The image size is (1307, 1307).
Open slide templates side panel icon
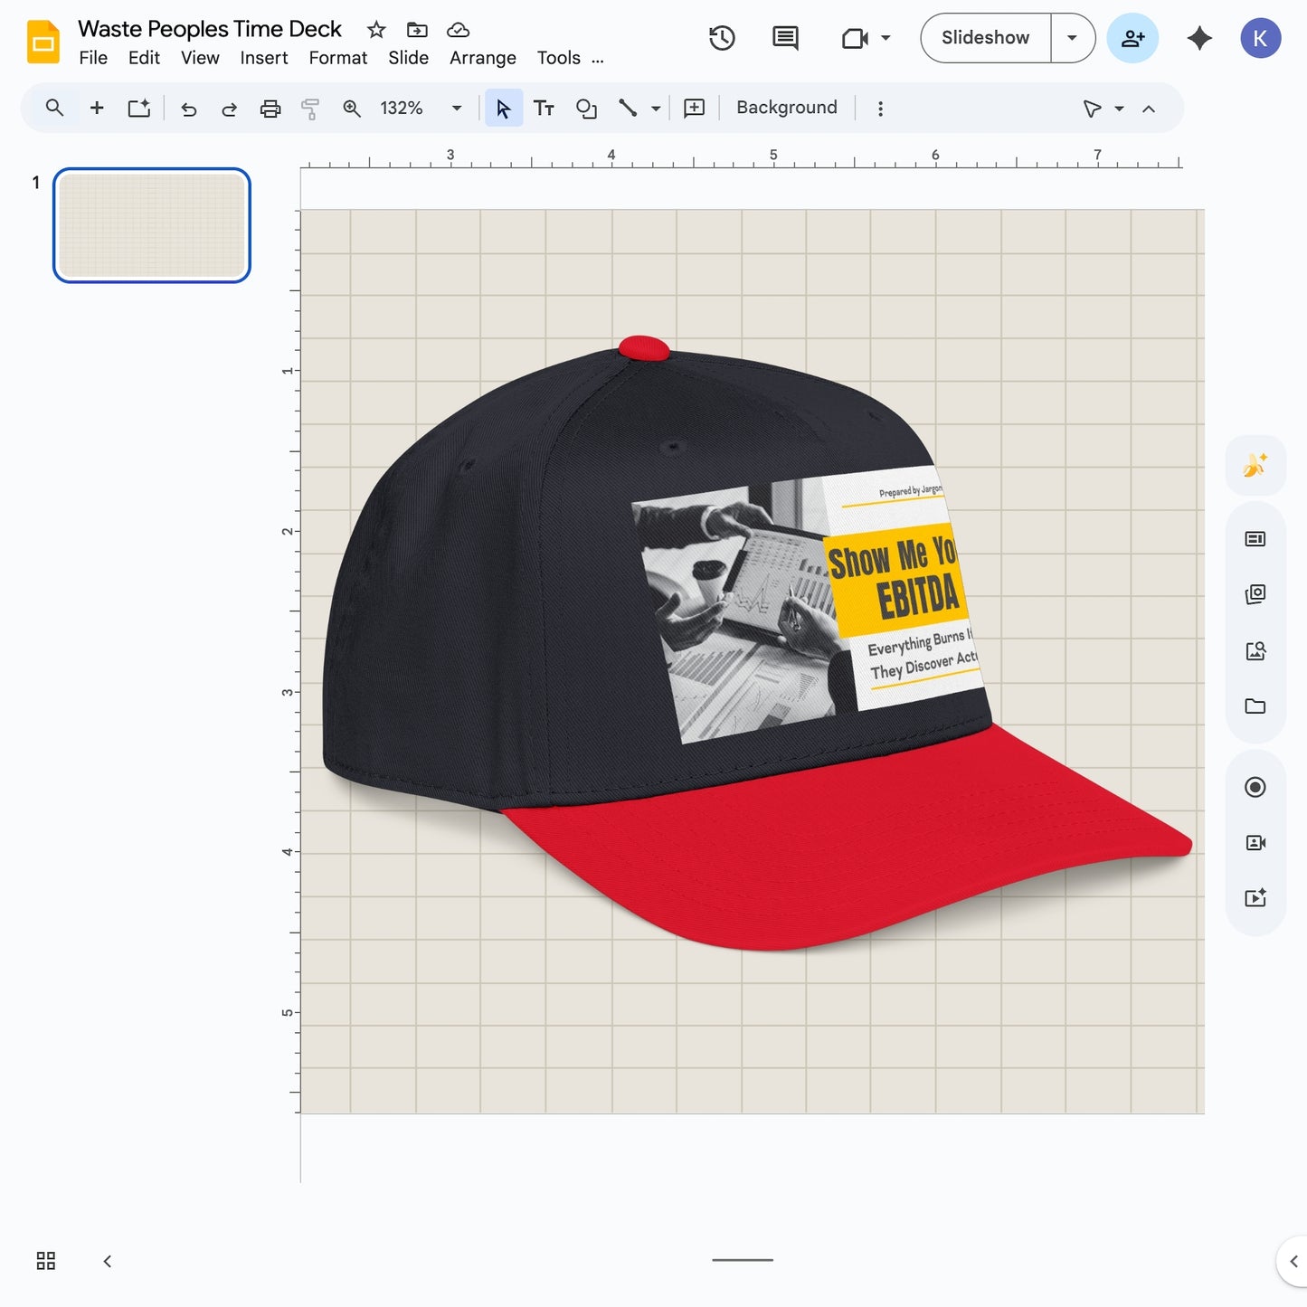click(x=1255, y=539)
